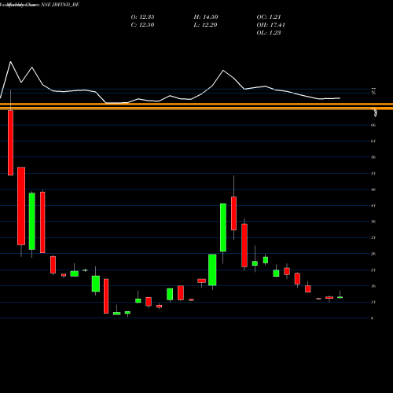The image size is (393, 393).
Task: Click the 66 price axis label
Action: click(x=373, y=125)
